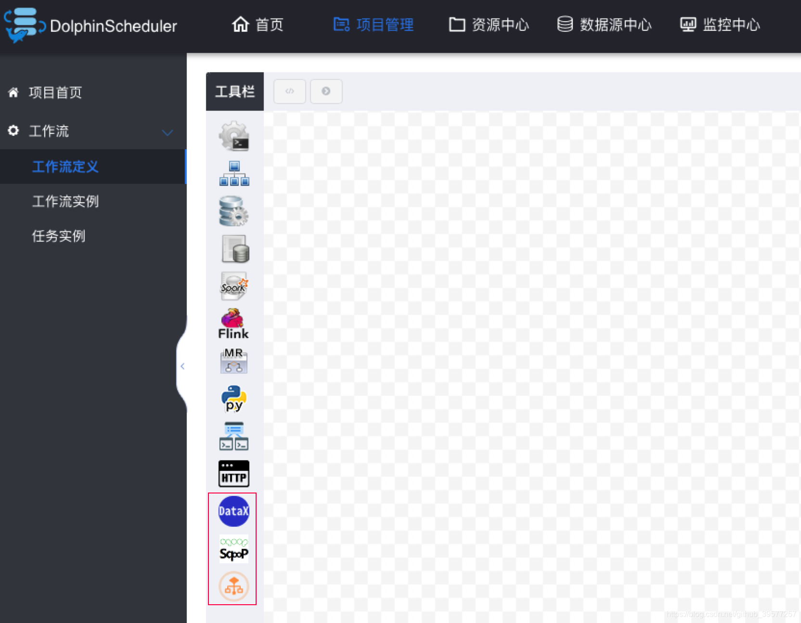This screenshot has height=623, width=801.
Task: Select the DataX task icon
Action: tap(233, 511)
